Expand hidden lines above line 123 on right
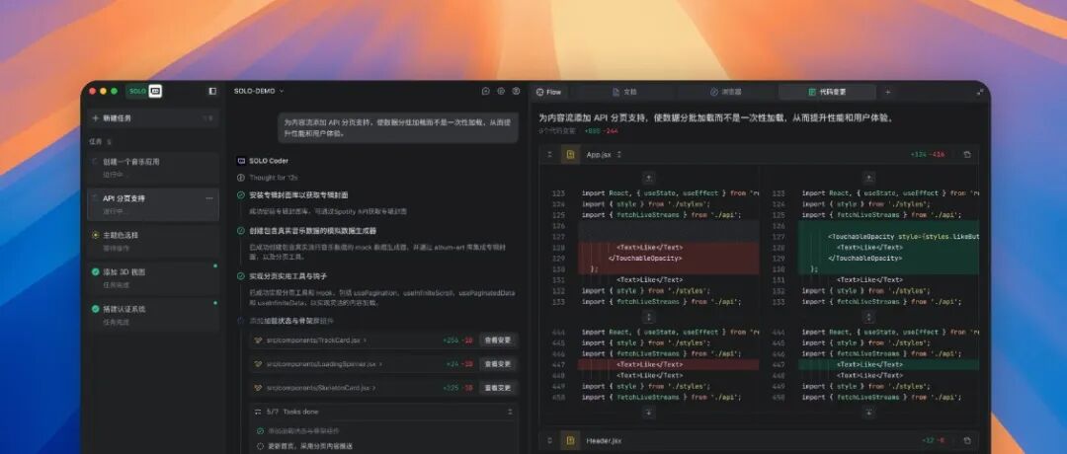The height and width of the screenshot is (454, 1067). tap(869, 178)
